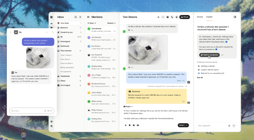The image size is (254, 140).
Task: Select Team Tickets 1 inbox
Action: (x=66, y=55)
